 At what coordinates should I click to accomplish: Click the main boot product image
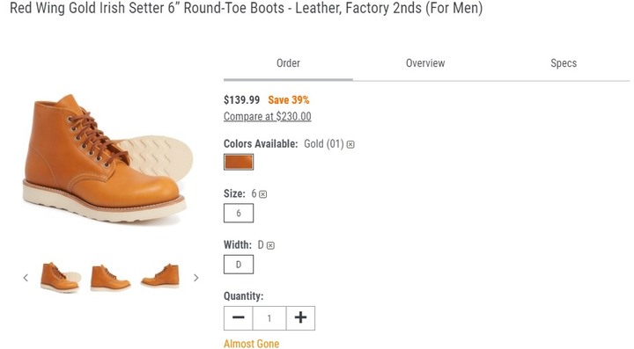(x=106, y=158)
